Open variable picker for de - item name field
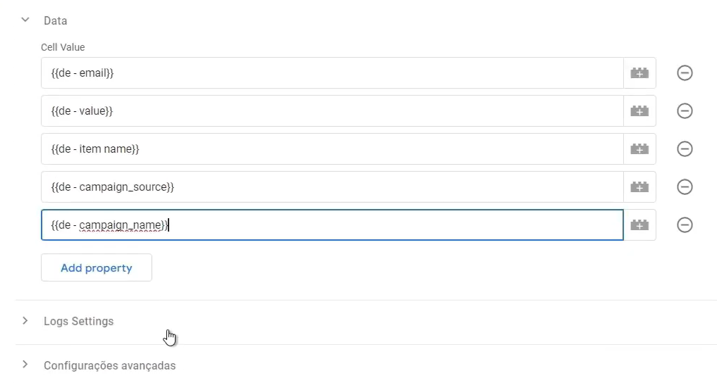 [x=639, y=149]
